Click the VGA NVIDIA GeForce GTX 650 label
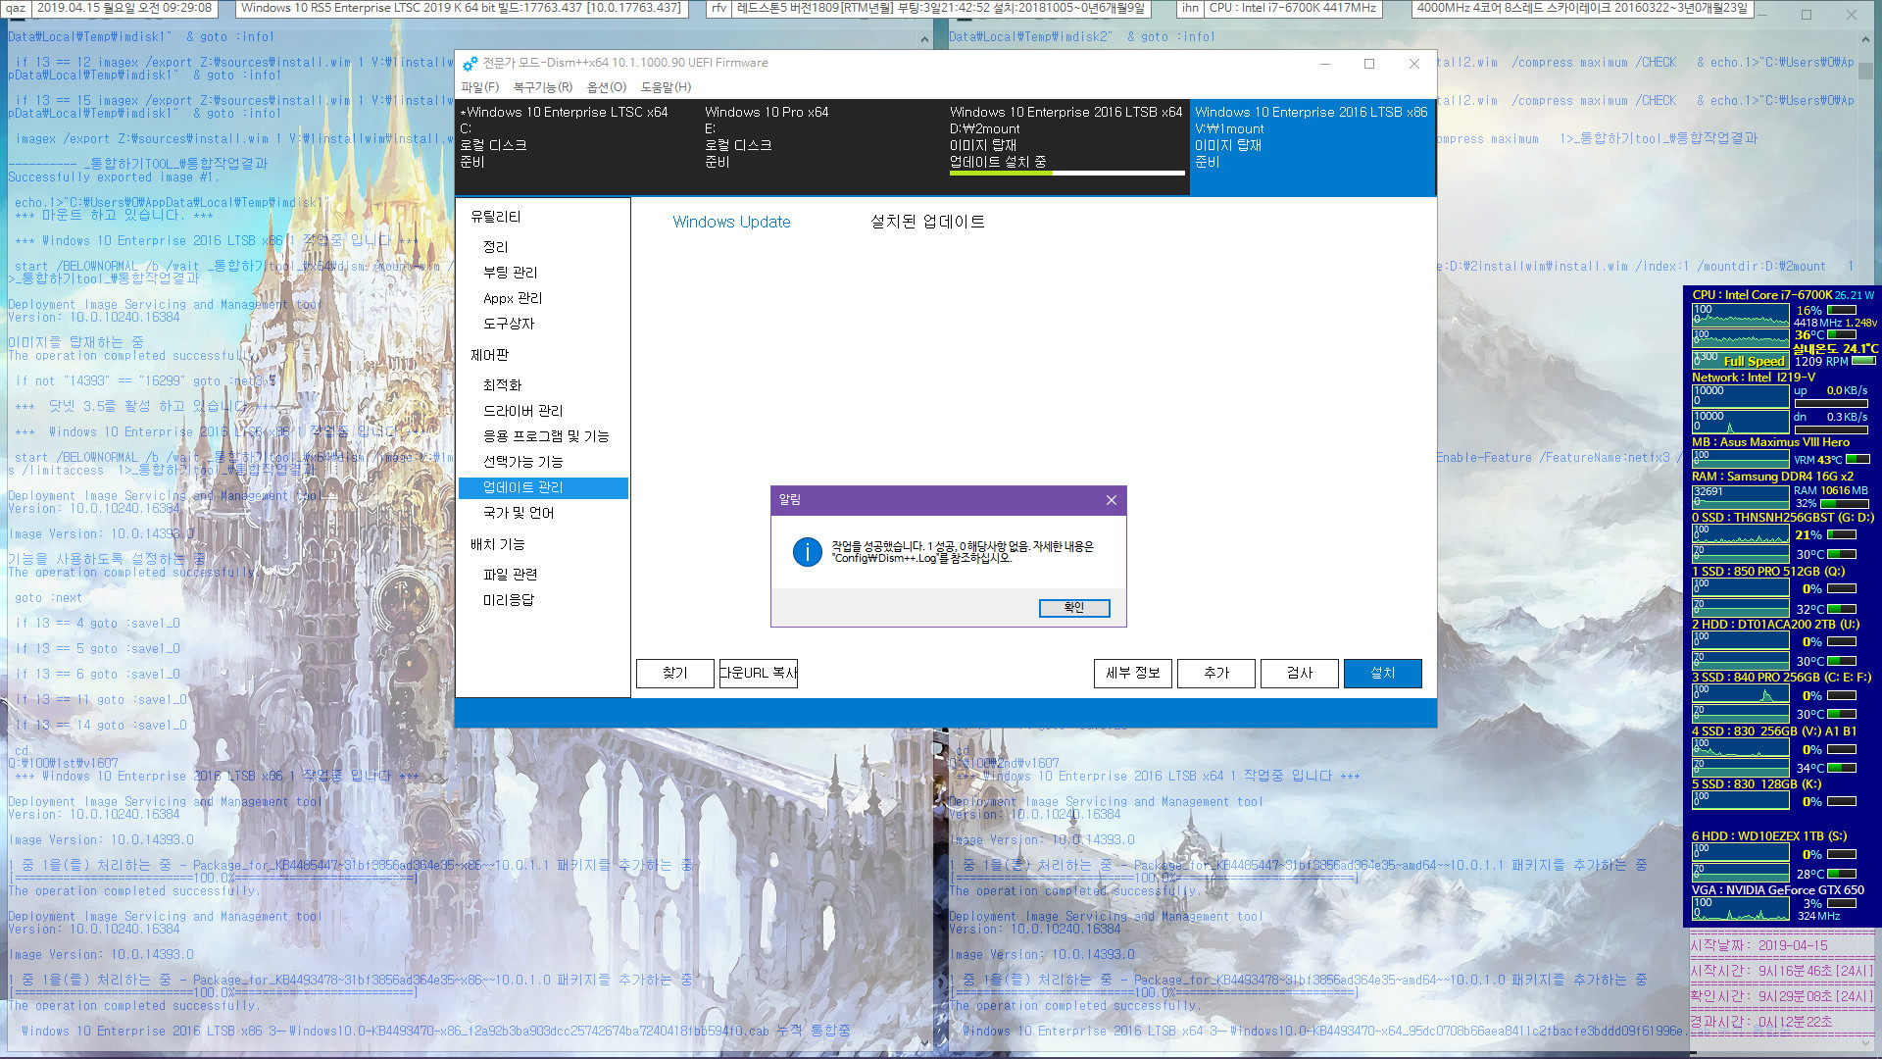Screen dimensions: 1882x1059 tap(1778, 890)
